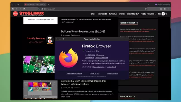
Task: Toggle the site dark mode switch
Action: 163,14
